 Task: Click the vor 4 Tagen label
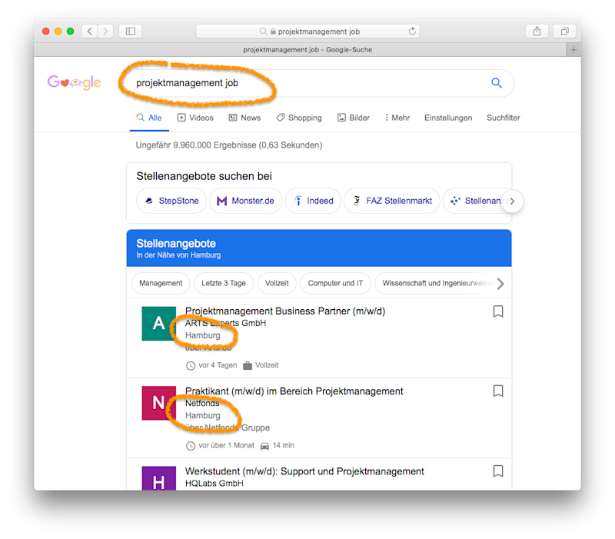pos(218,365)
